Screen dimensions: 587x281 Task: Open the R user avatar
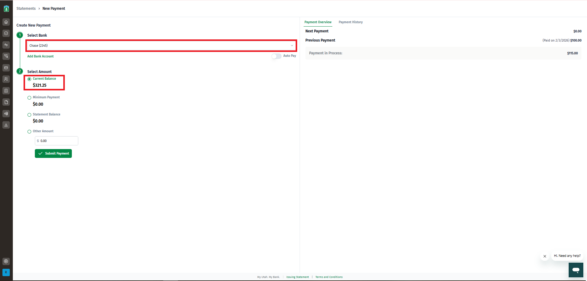coord(6,272)
